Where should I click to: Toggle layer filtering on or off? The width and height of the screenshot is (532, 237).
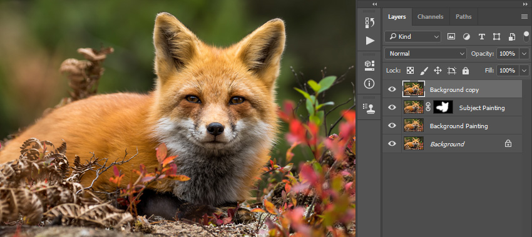[x=526, y=36]
